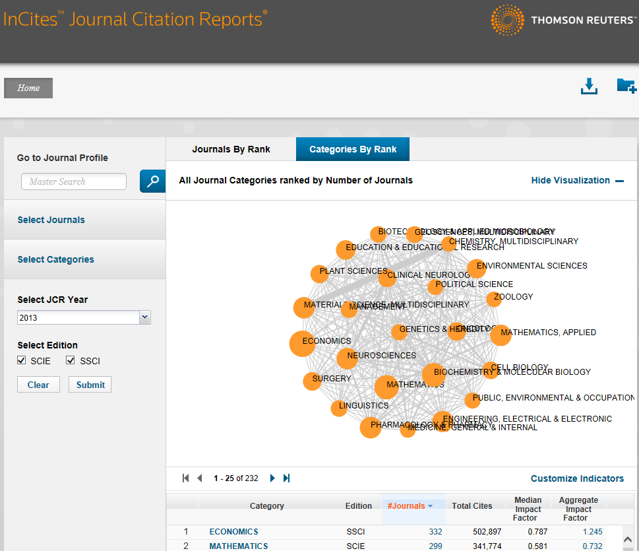Click the InCites Journal Citation Reports title
The image size is (639, 551).
tap(135, 19)
